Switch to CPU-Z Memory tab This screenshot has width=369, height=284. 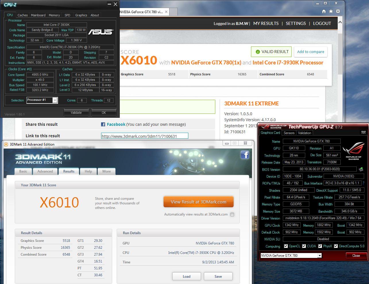click(54, 15)
